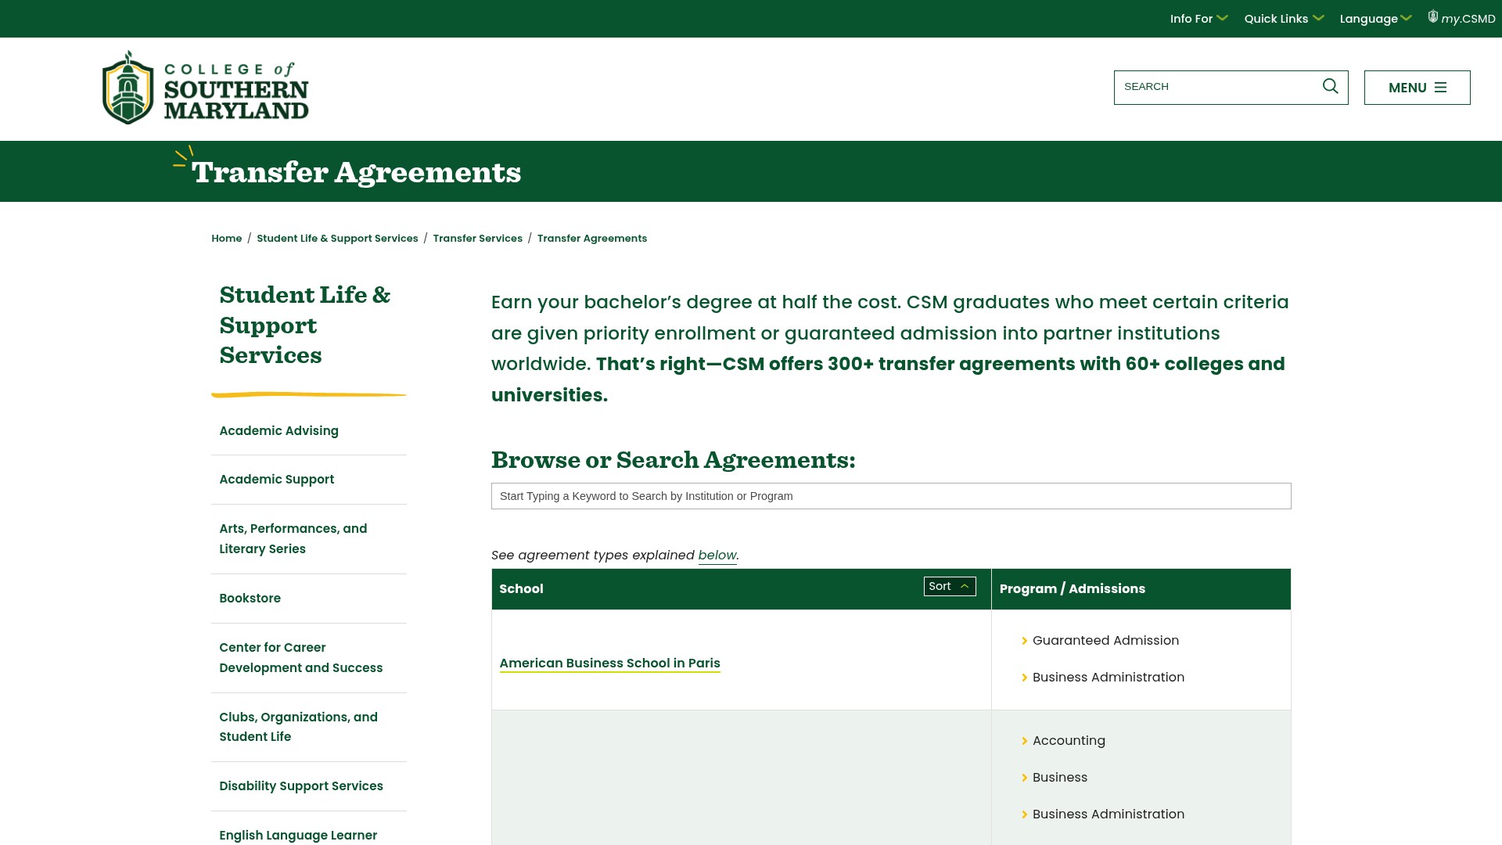Viewport: 1502px width, 845px height.
Task: Open Academic Support in sidebar
Action: tap(276, 480)
